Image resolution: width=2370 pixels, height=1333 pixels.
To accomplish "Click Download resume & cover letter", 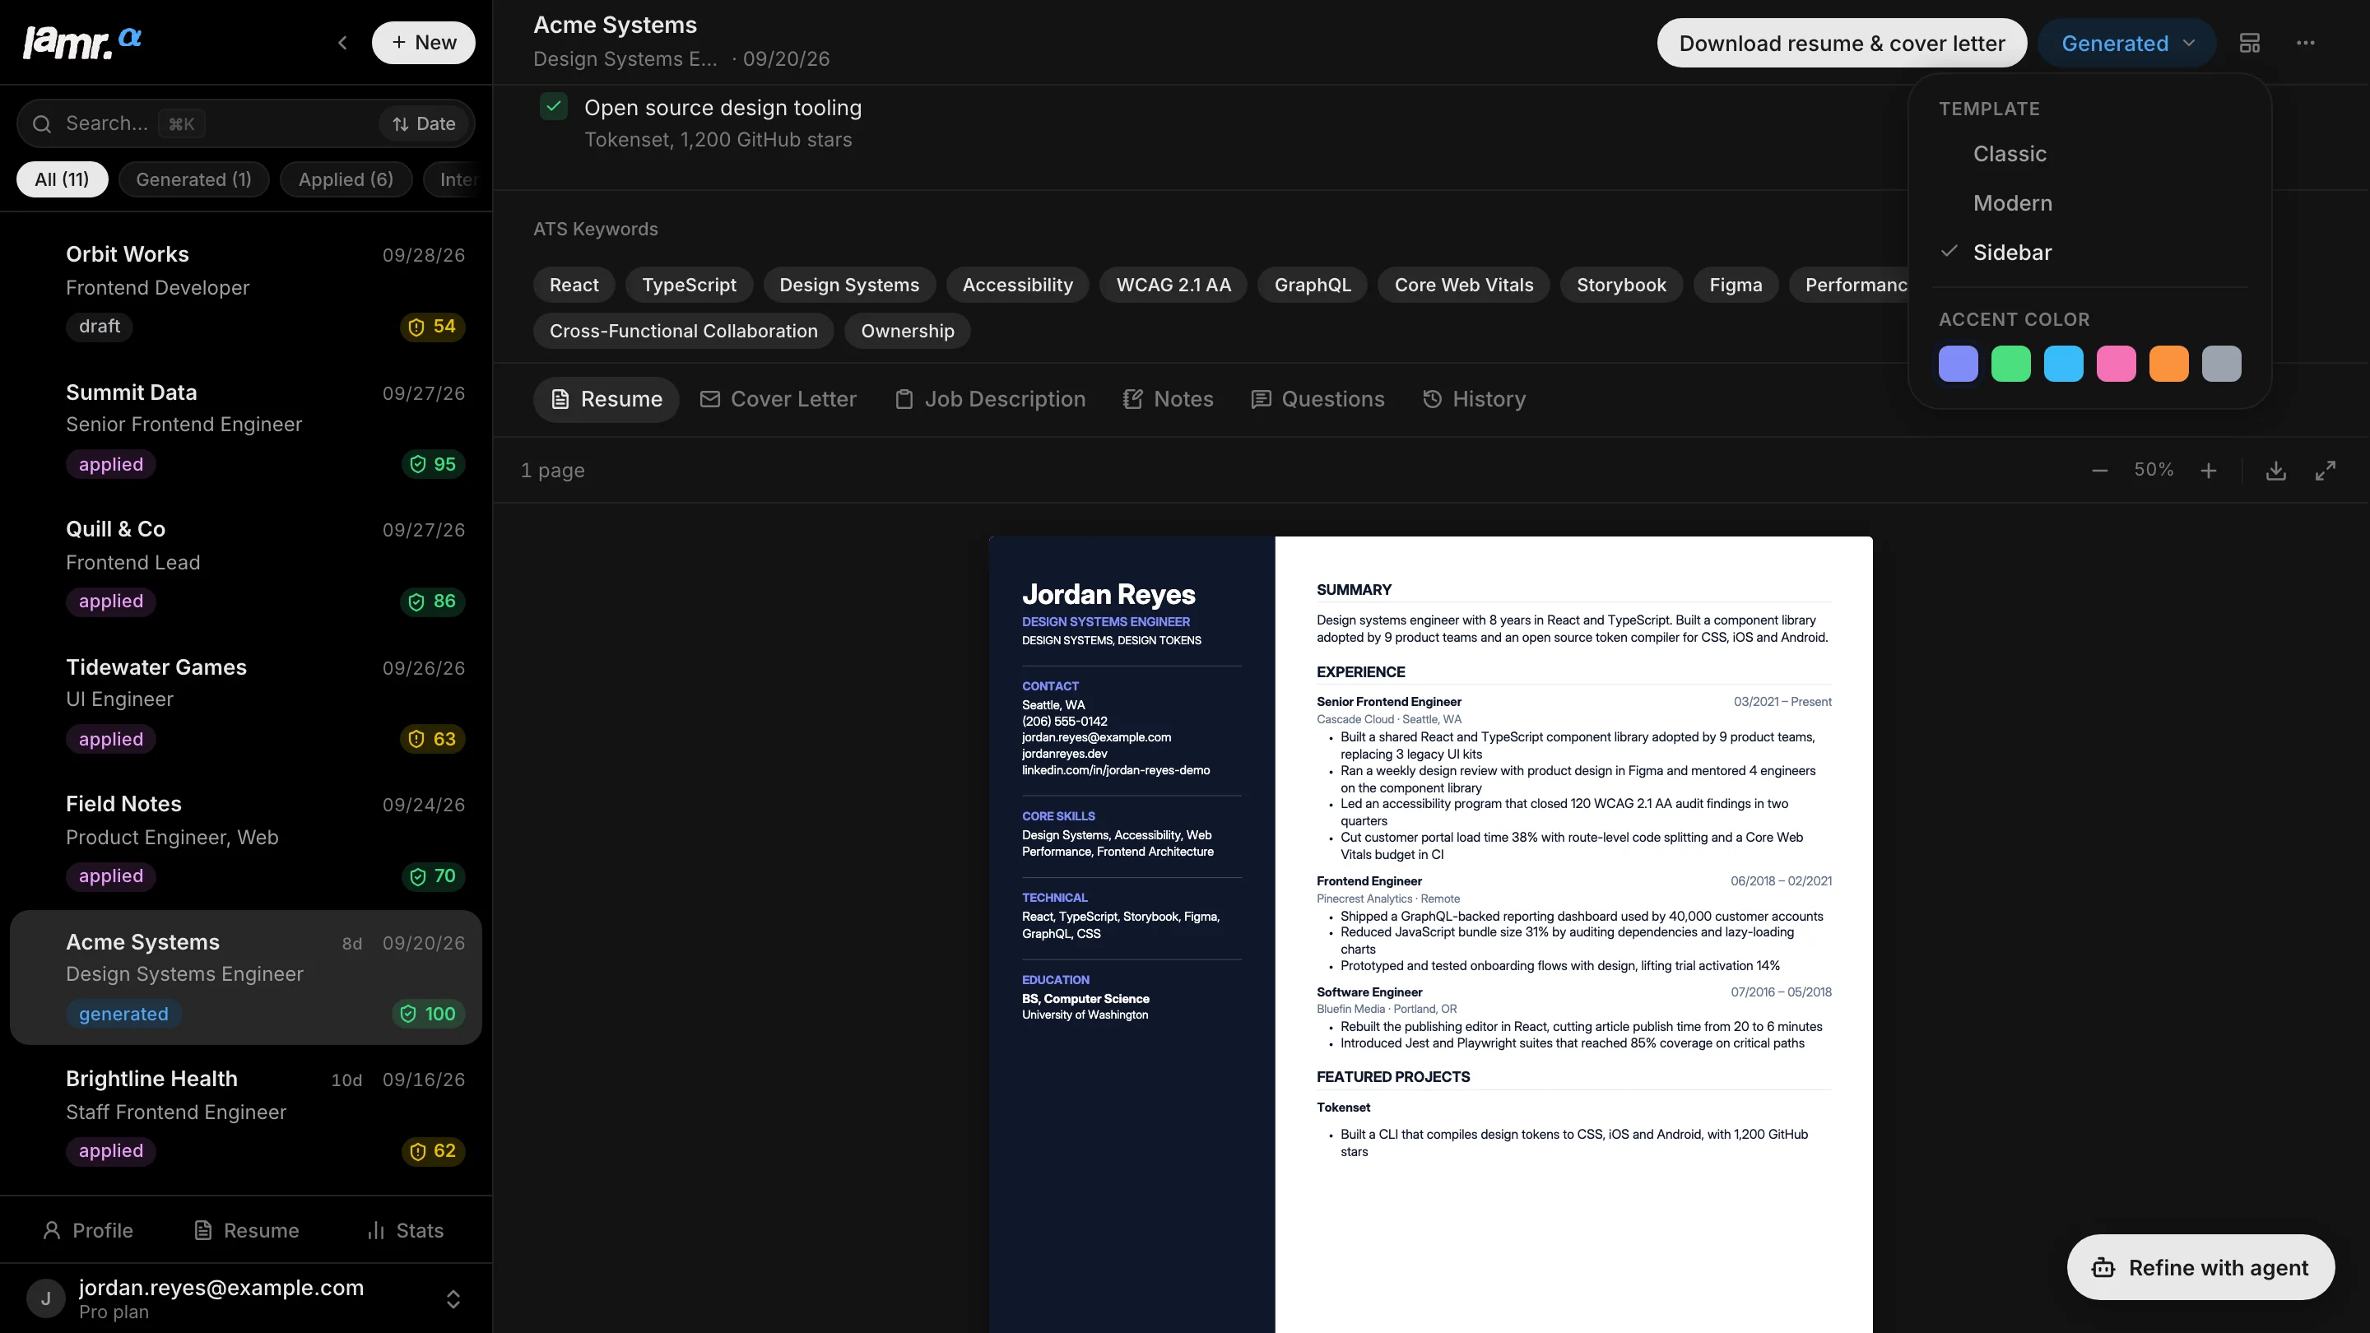I will pos(1842,44).
